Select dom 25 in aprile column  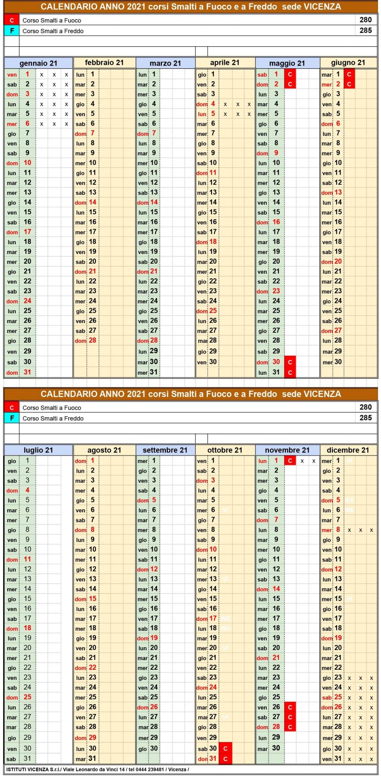click(x=207, y=310)
